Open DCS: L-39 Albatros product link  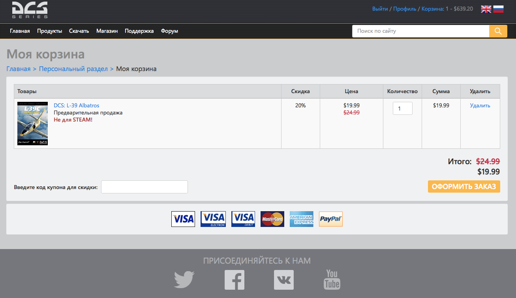[x=77, y=105]
